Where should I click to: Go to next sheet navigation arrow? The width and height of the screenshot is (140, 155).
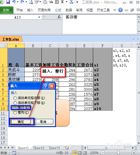click(9, 148)
